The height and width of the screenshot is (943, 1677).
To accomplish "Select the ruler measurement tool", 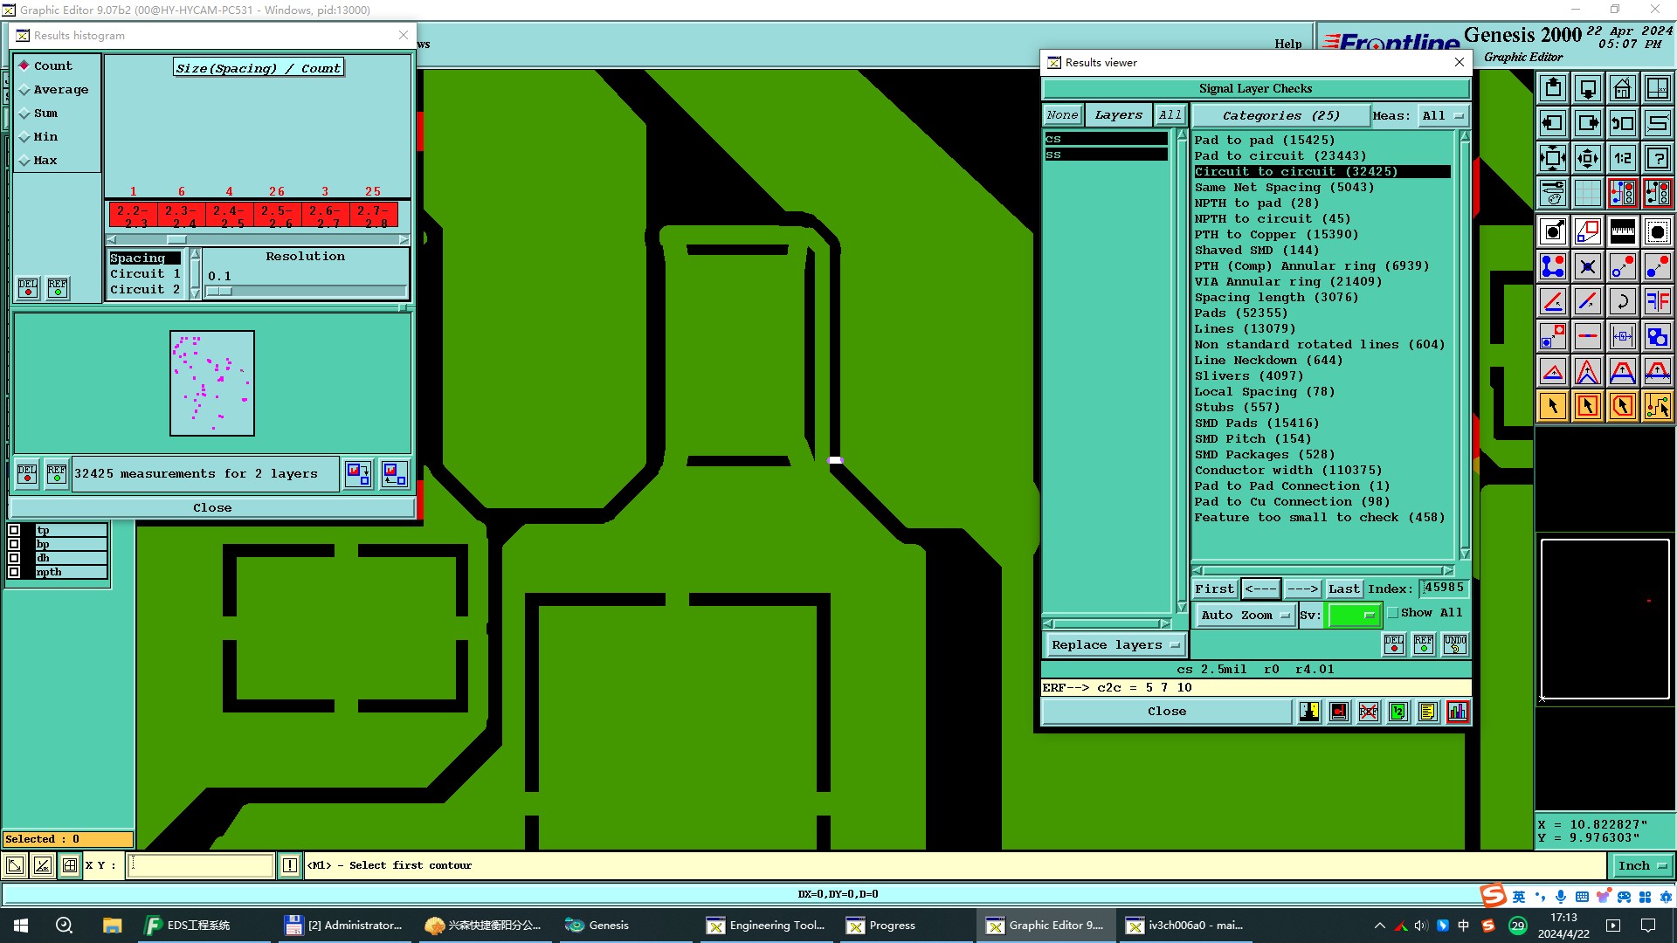I will click(x=1622, y=231).
